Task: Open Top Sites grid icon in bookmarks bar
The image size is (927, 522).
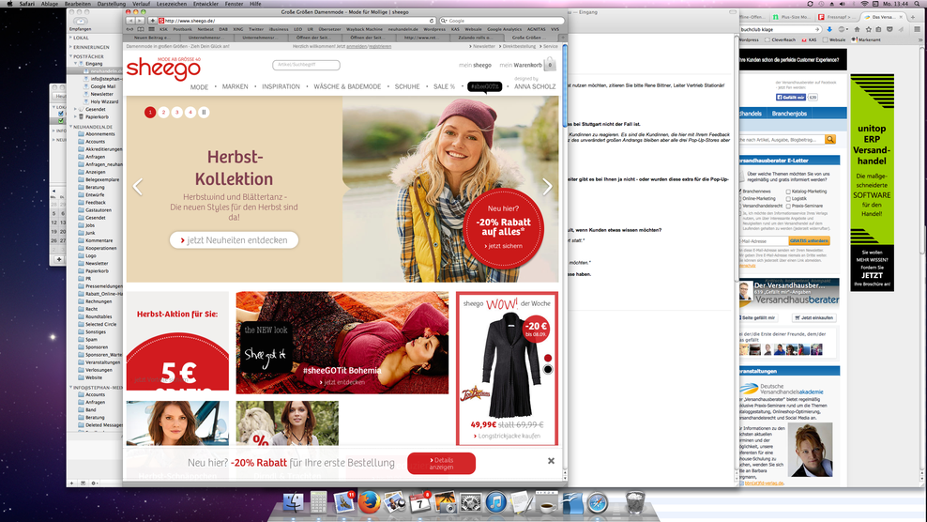Action: coord(151,29)
